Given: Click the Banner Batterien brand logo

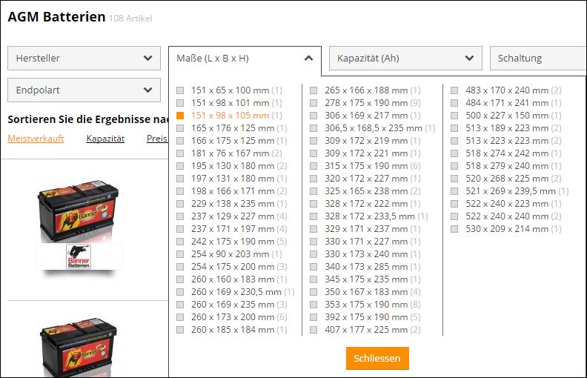Looking at the screenshot, I should [78, 256].
